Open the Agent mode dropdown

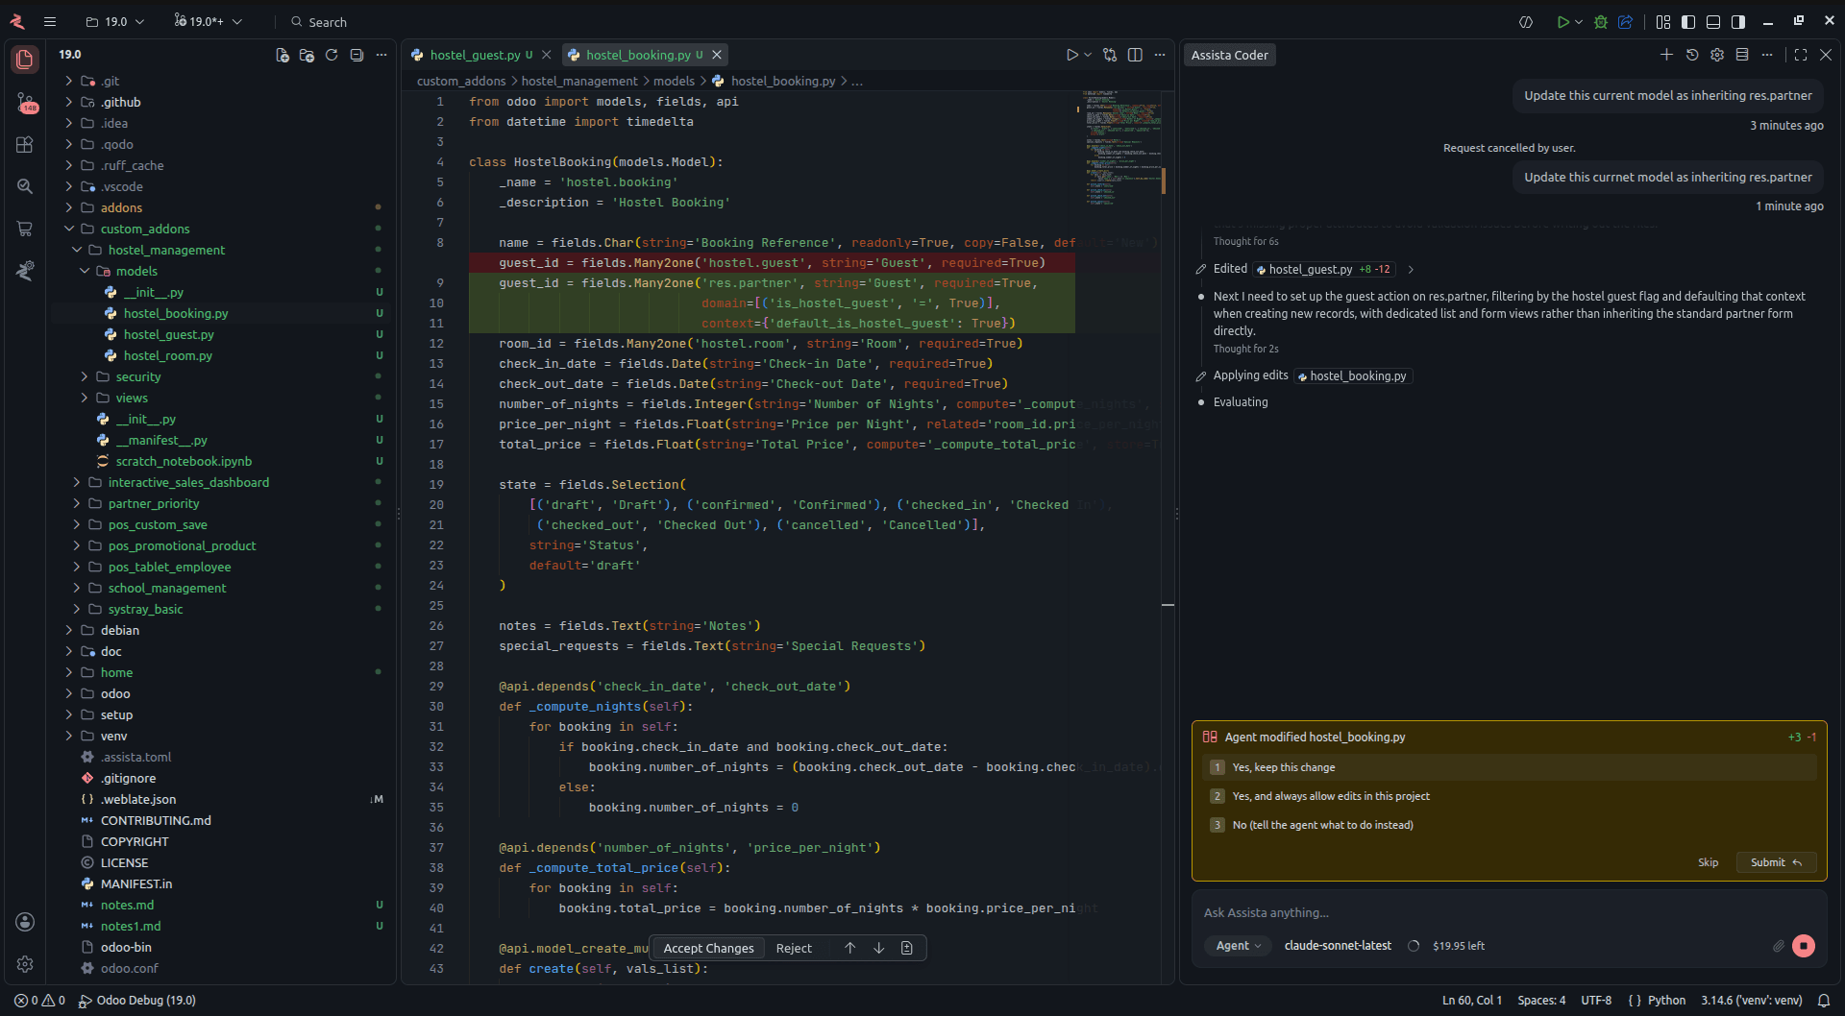click(x=1238, y=946)
